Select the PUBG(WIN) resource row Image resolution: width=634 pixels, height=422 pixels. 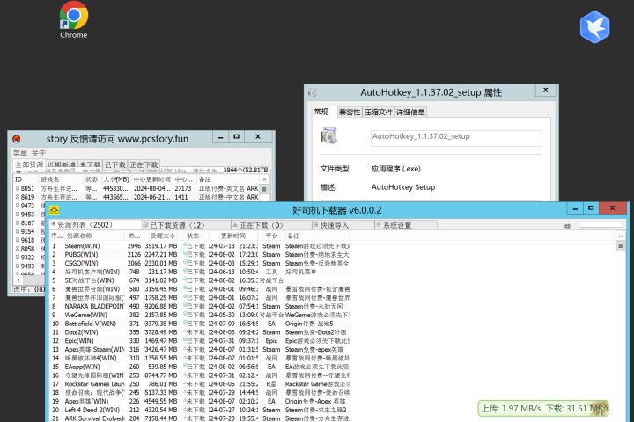pyautogui.click(x=200, y=254)
